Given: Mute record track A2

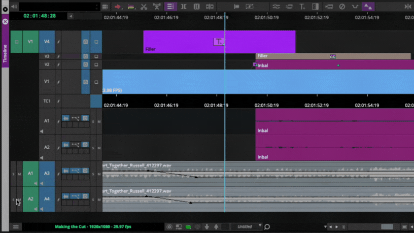Looking at the screenshot, I should (x=99, y=148).
